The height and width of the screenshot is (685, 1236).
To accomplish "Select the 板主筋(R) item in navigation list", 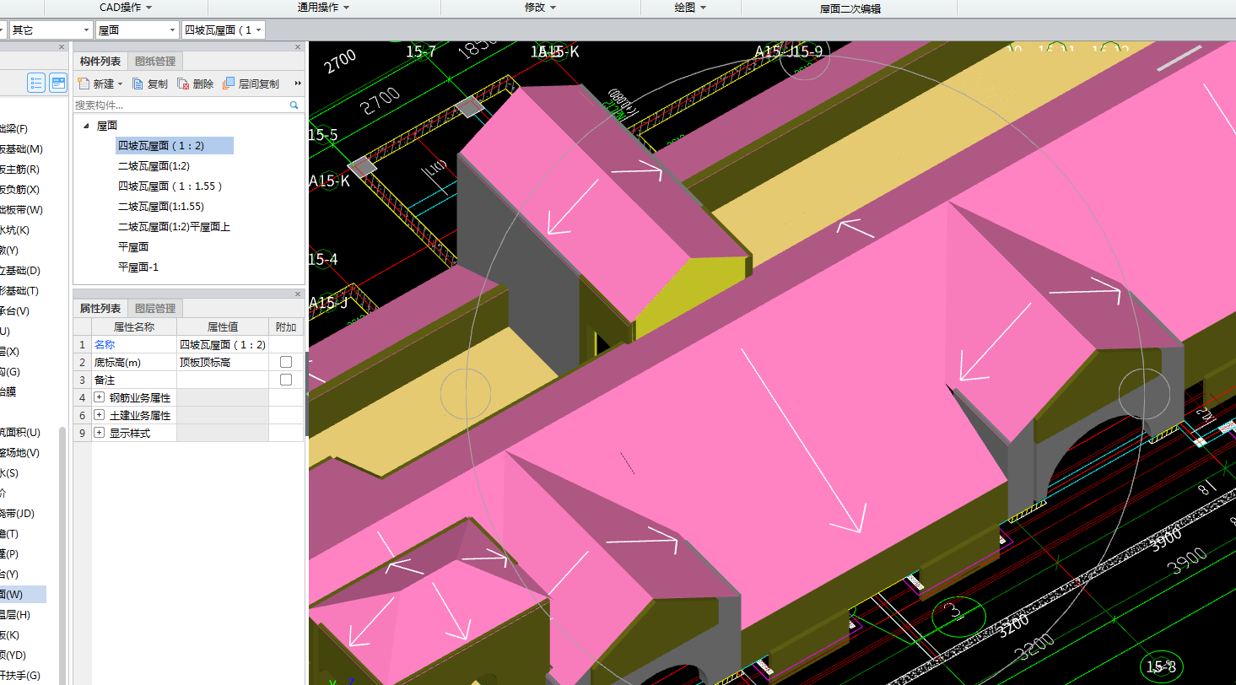I will tap(20, 170).
